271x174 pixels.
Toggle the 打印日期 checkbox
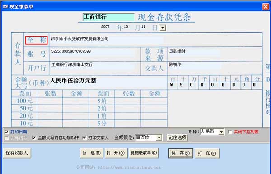tap(7, 132)
